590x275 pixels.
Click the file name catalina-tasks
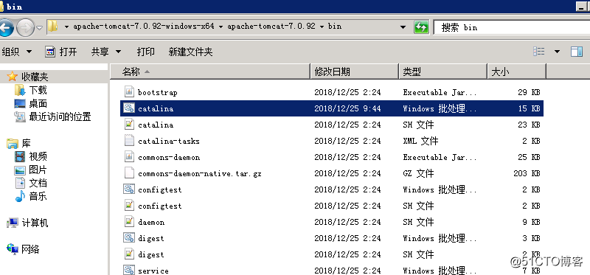pos(169,141)
